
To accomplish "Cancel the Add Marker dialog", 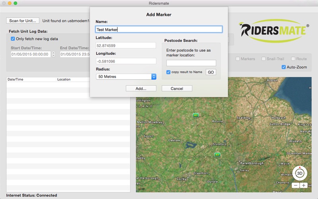I will click(x=177, y=88).
